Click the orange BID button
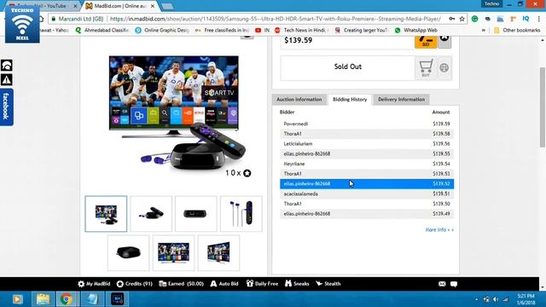This screenshot has height=307, width=546. point(426,42)
